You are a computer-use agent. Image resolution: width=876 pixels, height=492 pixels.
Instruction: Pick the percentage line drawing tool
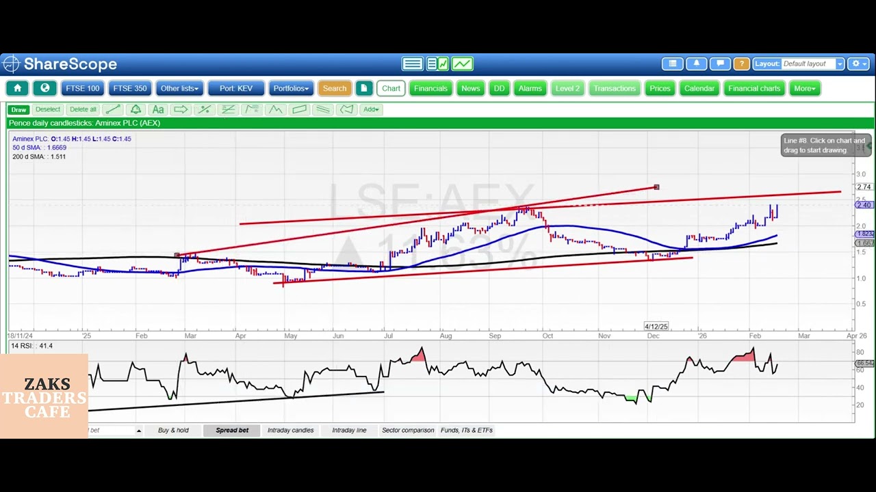(204, 109)
